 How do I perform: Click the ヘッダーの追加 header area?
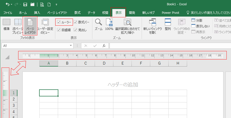pyautogui.click(x=123, y=85)
